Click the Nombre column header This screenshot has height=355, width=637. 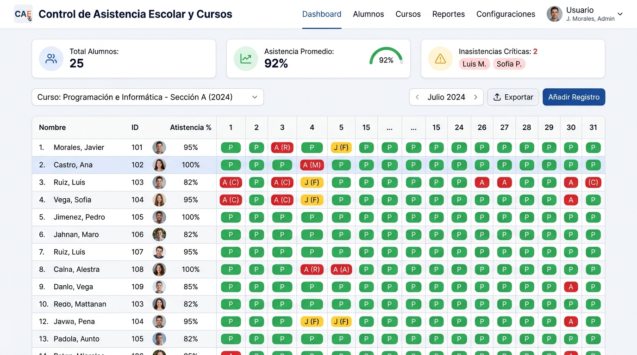(52, 128)
